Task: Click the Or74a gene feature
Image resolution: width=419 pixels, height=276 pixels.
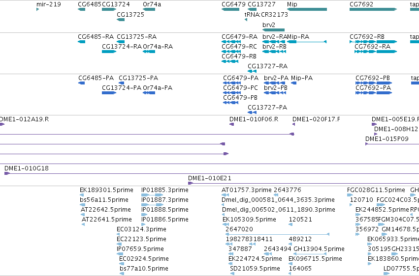Action: pos(149,9)
